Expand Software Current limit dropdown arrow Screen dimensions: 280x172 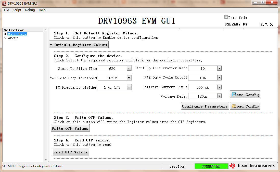click(219, 87)
